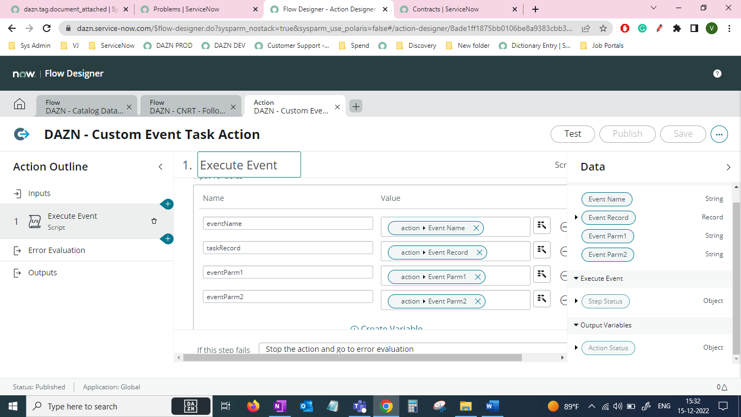The height and width of the screenshot is (417, 741).
Task: Expand the Event Record data pill
Action: pyautogui.click(x=576, y=217)
